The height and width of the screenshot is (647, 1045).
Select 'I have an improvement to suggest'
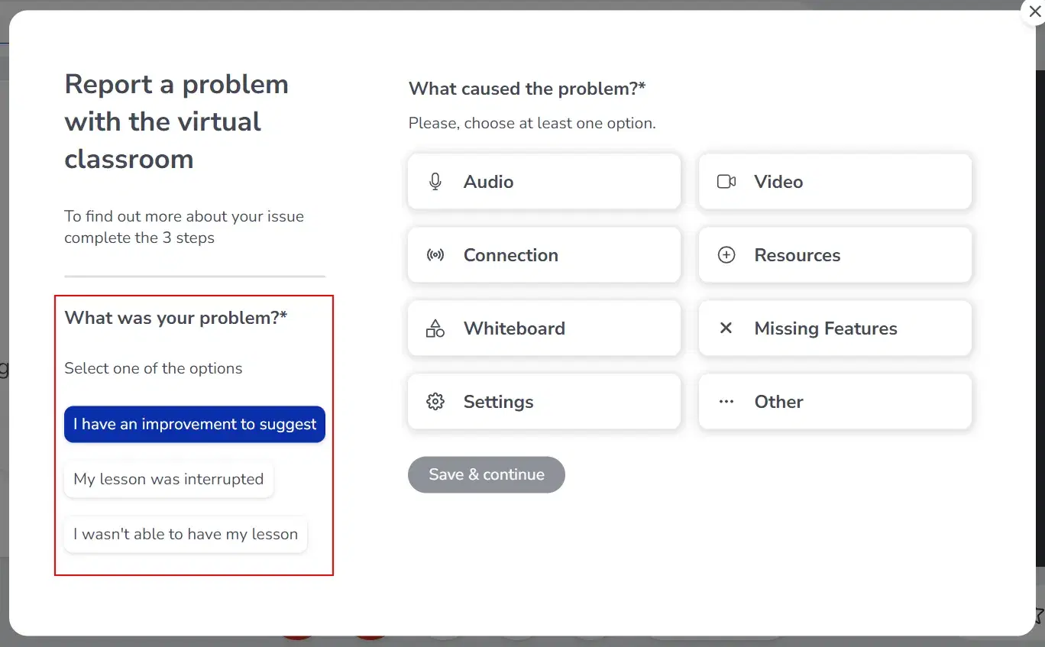[195, 424]
